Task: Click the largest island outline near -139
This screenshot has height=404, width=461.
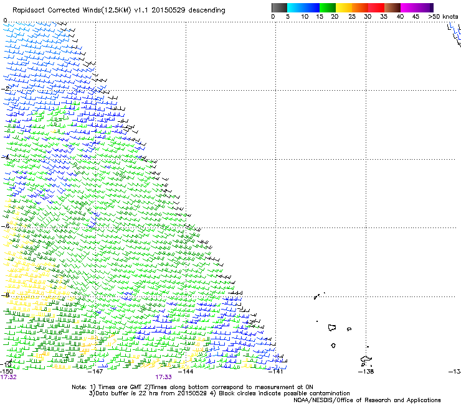Action: pos(332,328)
